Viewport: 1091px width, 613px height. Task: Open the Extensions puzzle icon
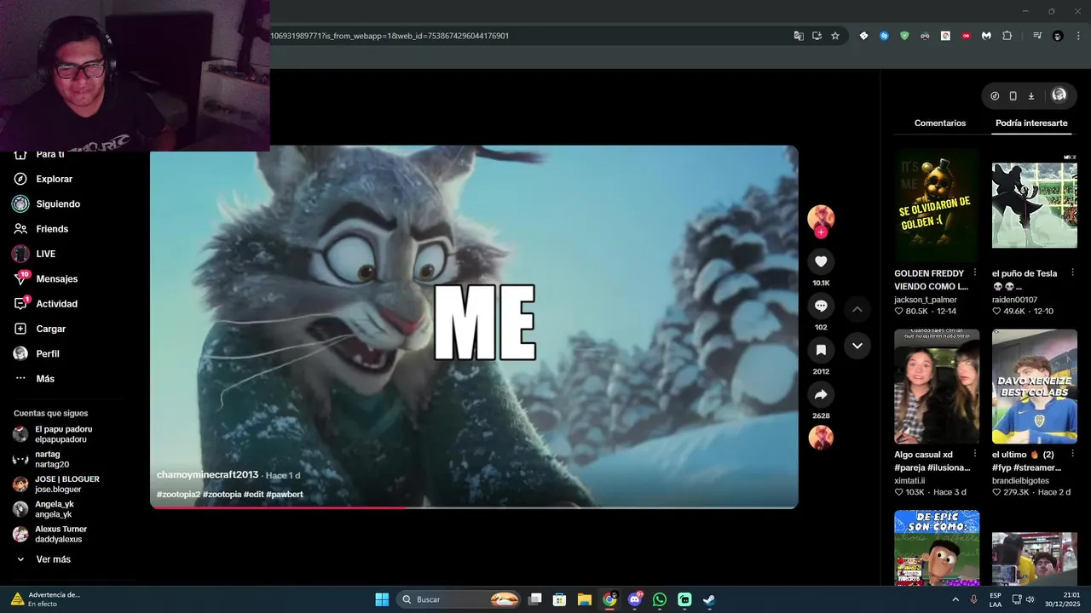(x=1007, y=36)
